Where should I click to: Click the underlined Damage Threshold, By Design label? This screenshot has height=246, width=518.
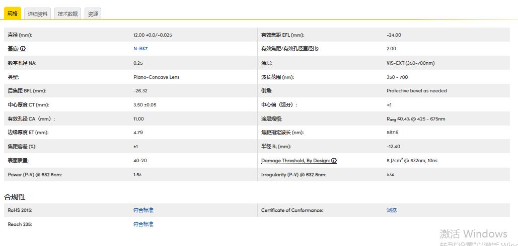pyautogui.click(x=295, y=161)
